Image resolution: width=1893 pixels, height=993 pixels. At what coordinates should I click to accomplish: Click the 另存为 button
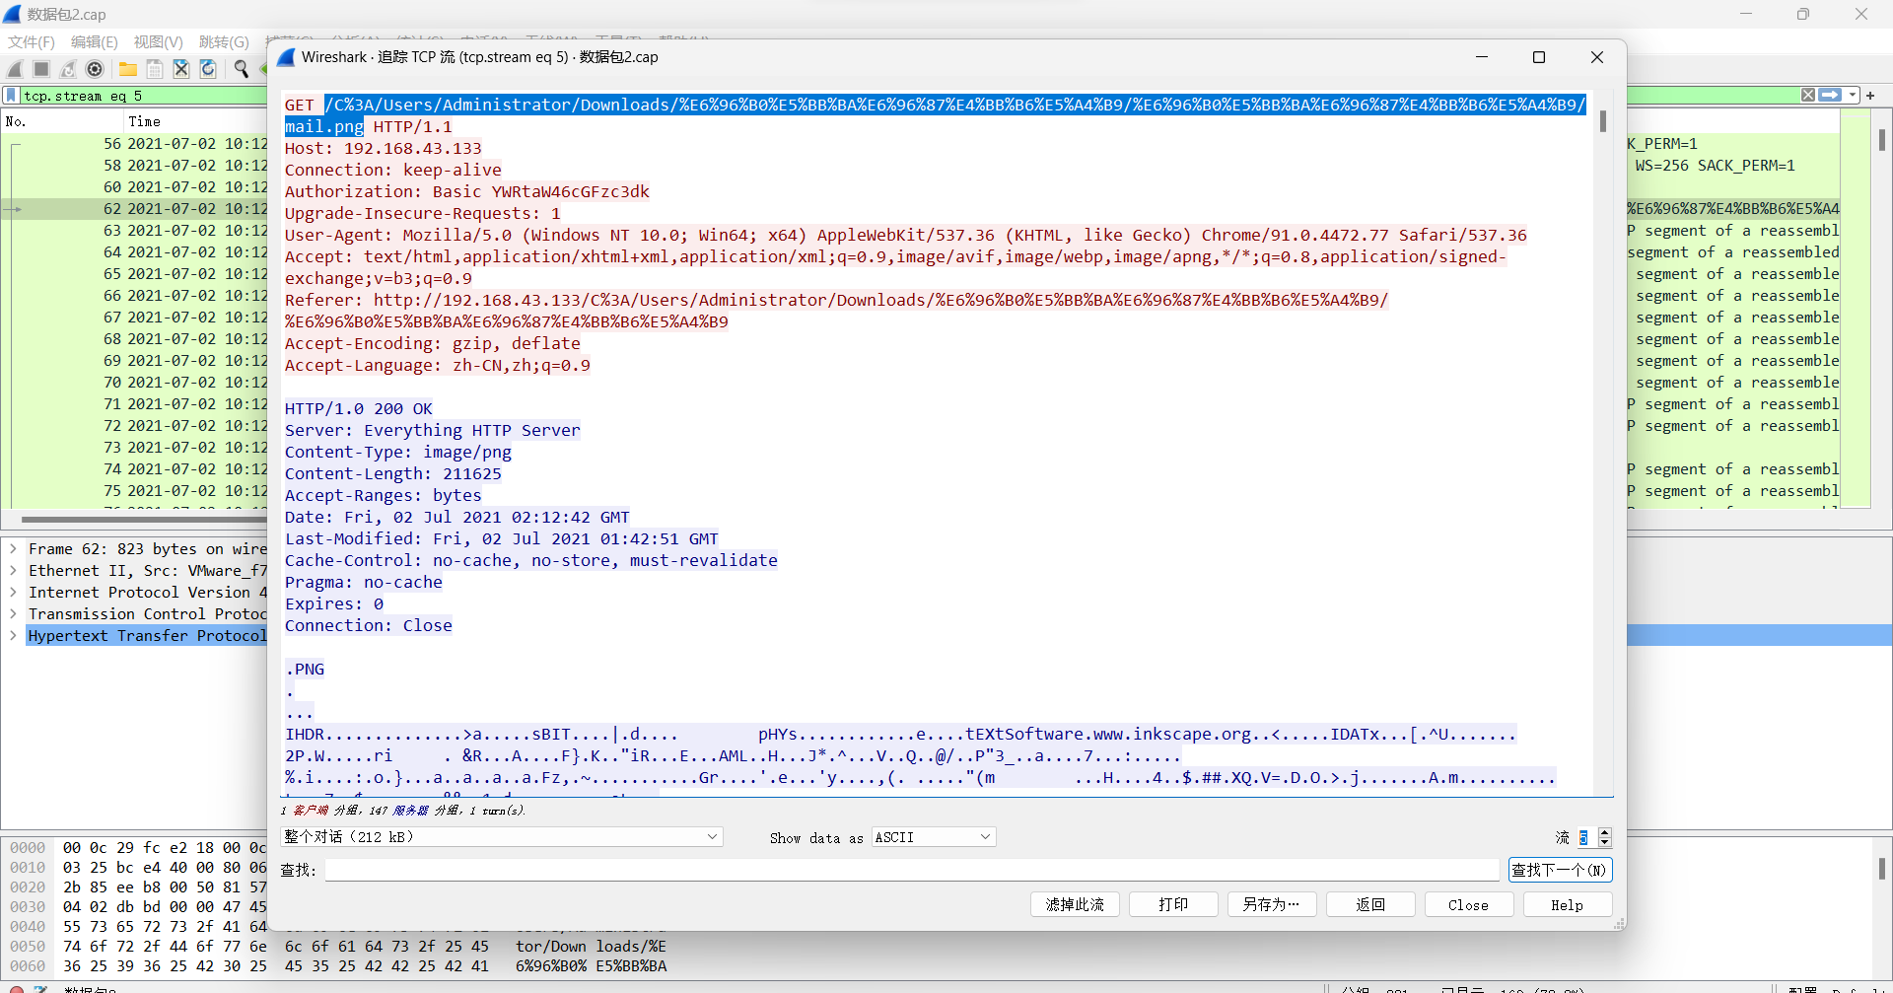click(1272, 904)
